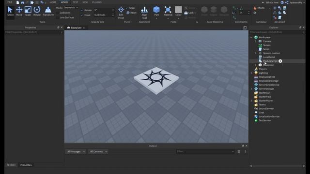Click the Effects flame icon
The height and width of the screenshot is (174, 310).
[x=255, y=8]
